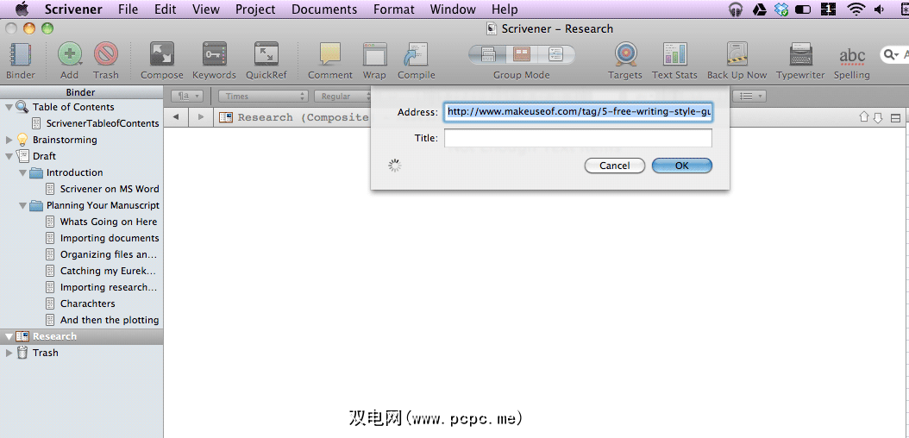
Task: Click the headphones menu bar icon
Action: [736, 9]
